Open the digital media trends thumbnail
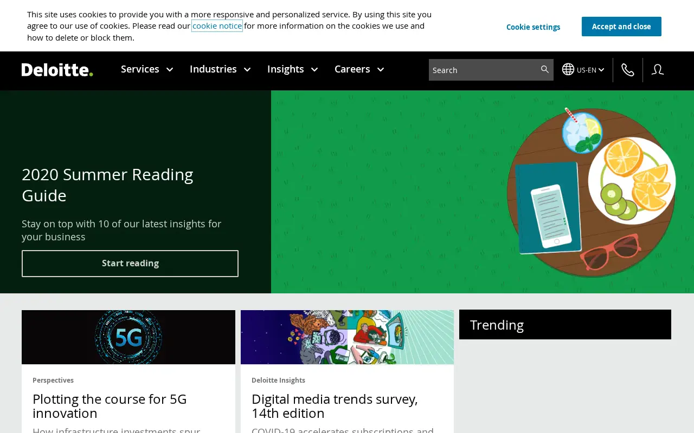 pyautogui.click(x=347, y=337)
